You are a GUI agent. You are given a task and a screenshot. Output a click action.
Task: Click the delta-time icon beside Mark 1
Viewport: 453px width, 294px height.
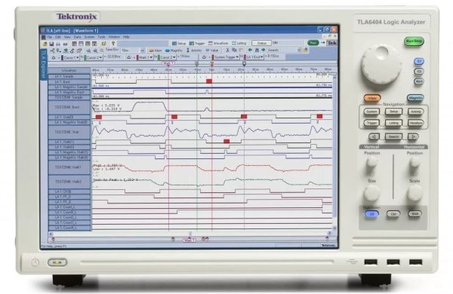tap(129, 57)
